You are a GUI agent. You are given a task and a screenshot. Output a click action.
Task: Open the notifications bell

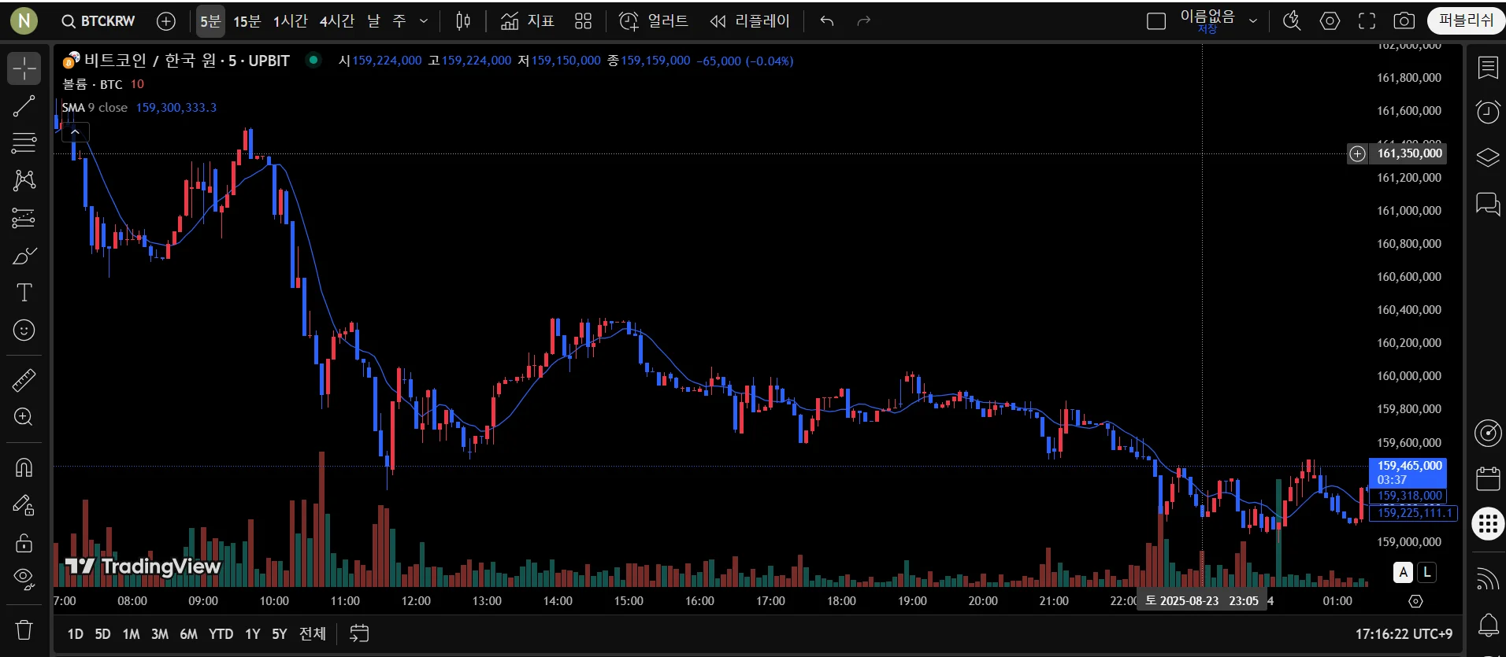1488,626
